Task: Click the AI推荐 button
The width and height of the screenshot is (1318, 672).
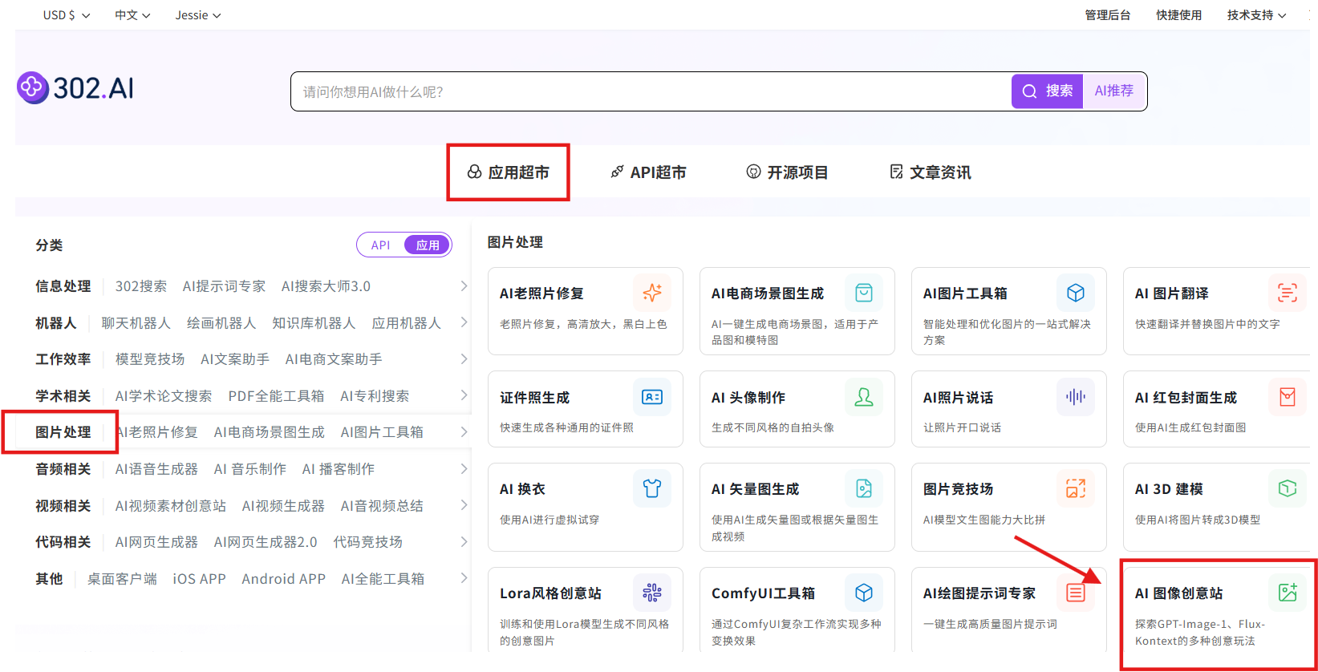Action: (x=1114, y=91)
